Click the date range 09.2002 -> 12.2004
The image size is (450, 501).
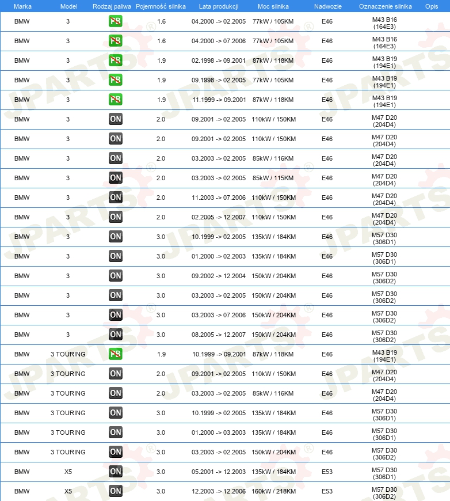[219, 276]
